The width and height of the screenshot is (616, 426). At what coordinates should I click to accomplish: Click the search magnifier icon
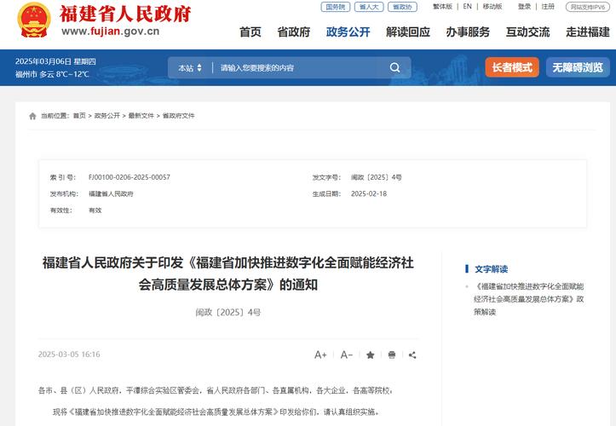[394, 67]
